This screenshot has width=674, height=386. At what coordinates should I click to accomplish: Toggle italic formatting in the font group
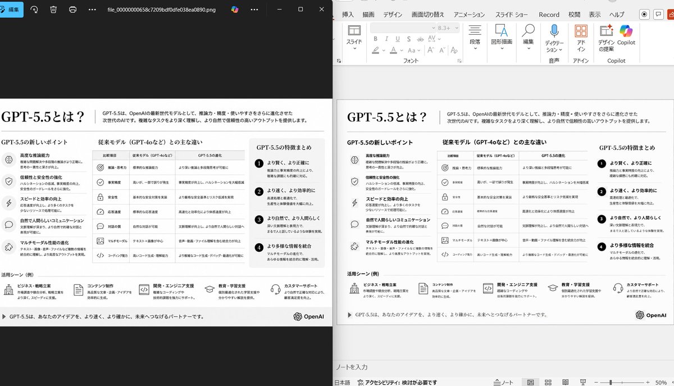click(x=386, y=39)
